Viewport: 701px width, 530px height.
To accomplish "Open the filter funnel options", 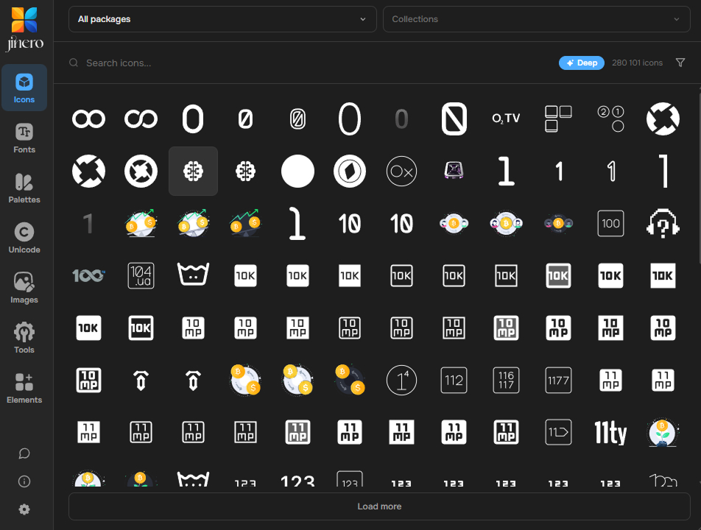I will (680, 63).
